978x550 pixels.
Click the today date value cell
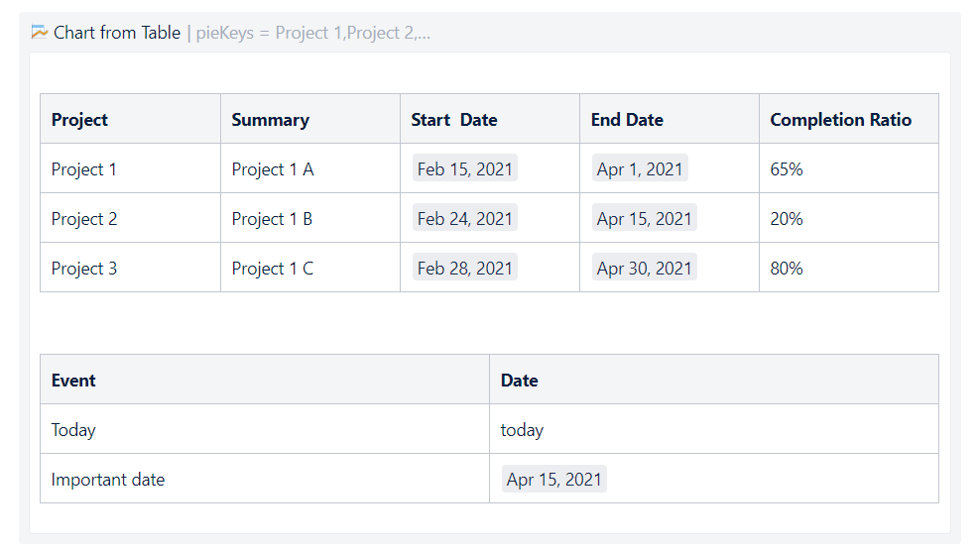714,429
